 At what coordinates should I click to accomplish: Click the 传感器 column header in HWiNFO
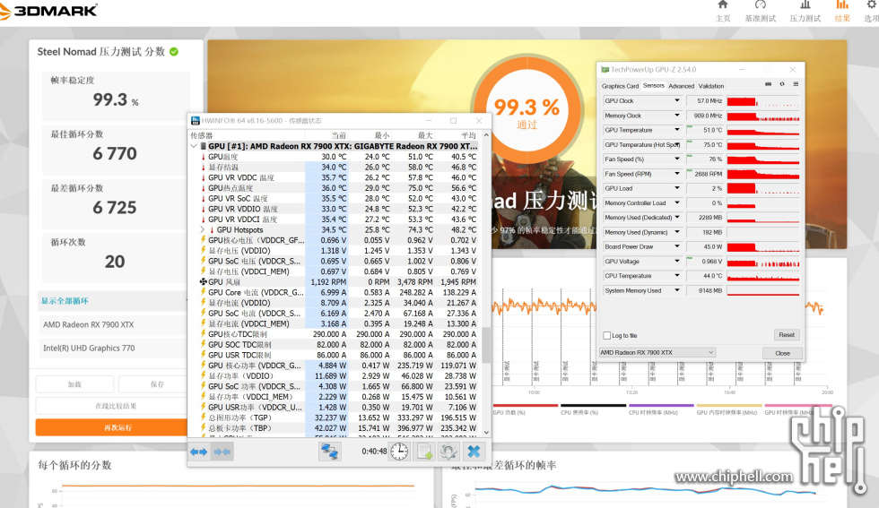(202, 135)
